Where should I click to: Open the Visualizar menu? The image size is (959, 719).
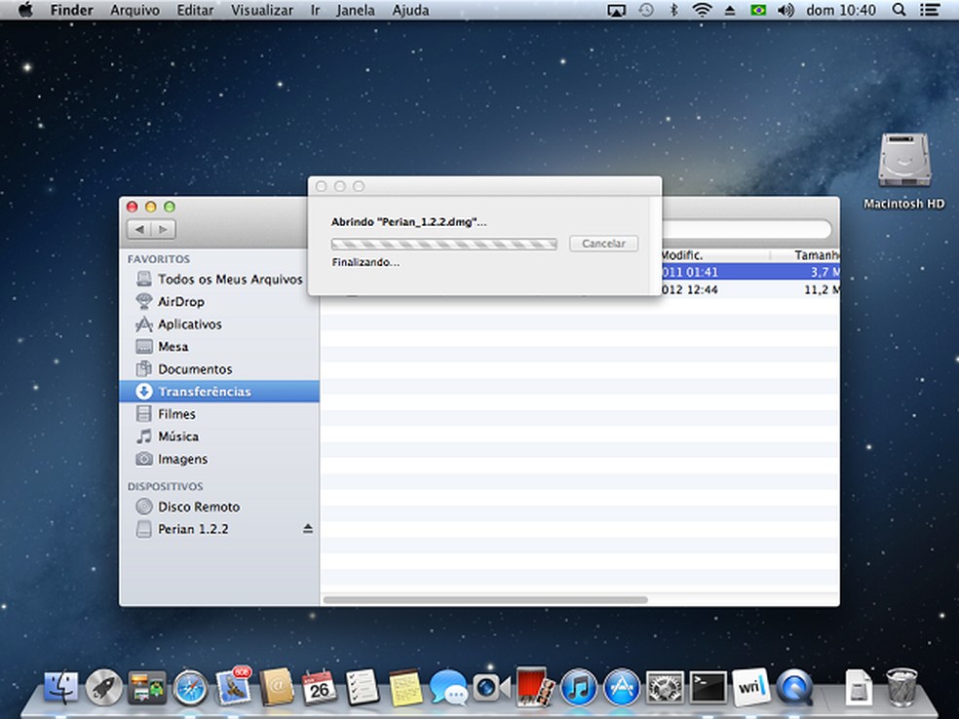[261, 11]
